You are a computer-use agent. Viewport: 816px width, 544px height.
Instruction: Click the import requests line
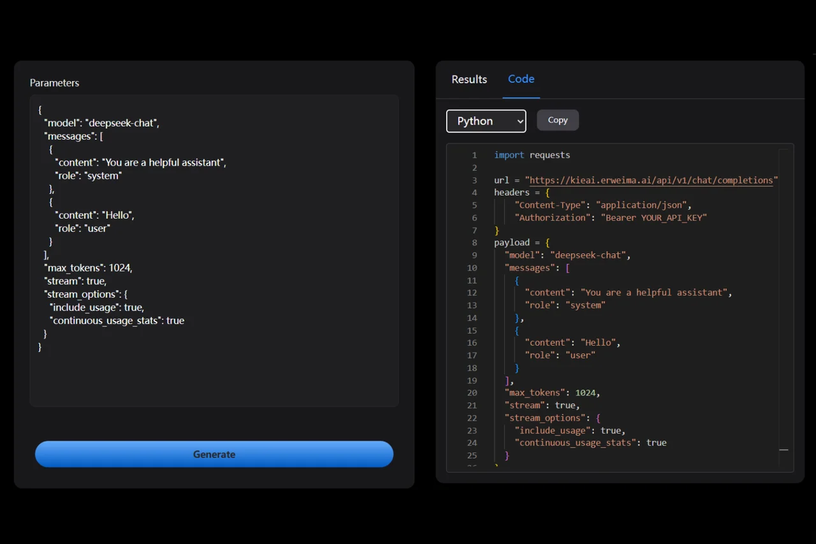(532, 155)
